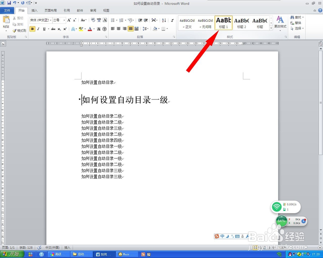
Task: Switch to the 引用 tab
Action: [x=67, y=10]
